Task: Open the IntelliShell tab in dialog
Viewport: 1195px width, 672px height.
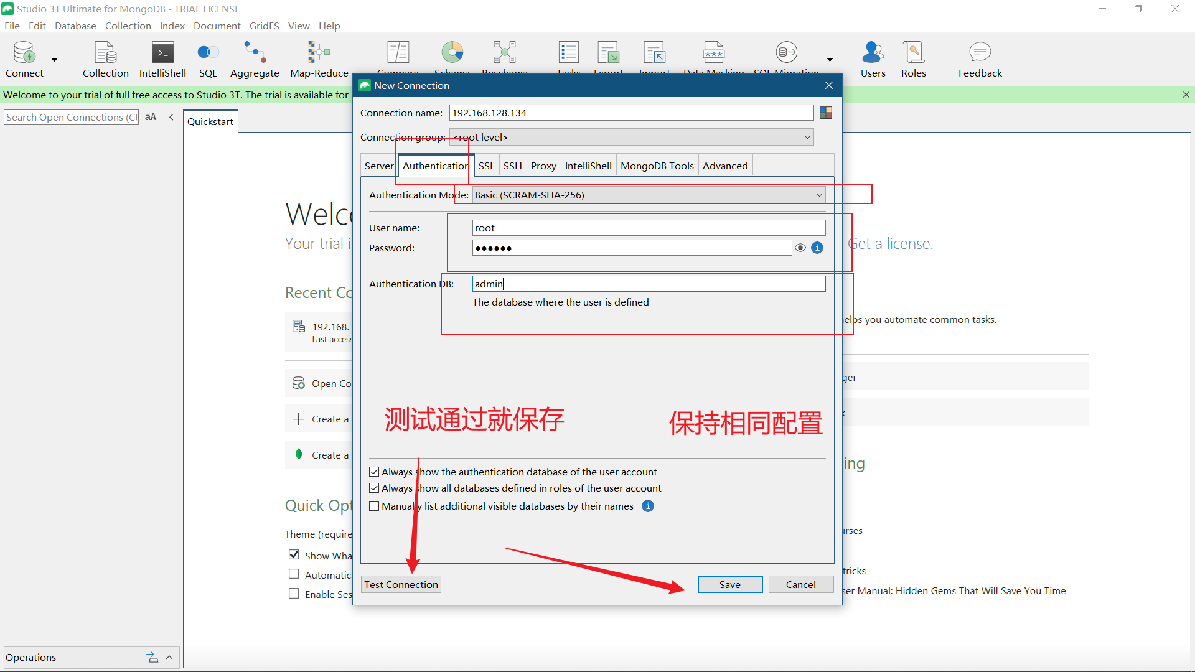Action: [588, 166]
